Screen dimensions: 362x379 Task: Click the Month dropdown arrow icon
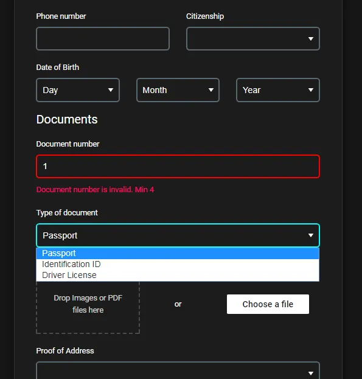pos(211,90)
